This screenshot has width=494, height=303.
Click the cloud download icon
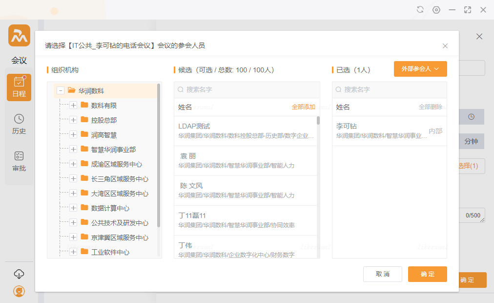[19, 274]
